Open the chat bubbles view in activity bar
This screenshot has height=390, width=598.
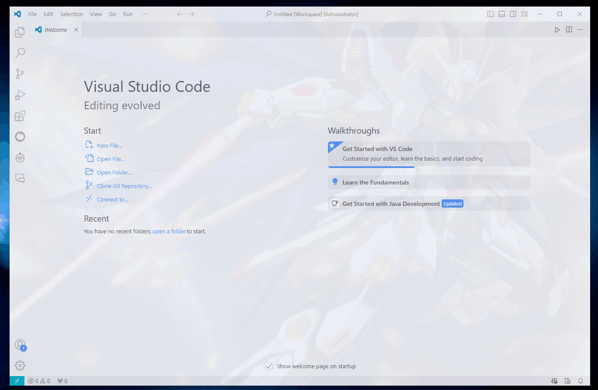[20, 178]
